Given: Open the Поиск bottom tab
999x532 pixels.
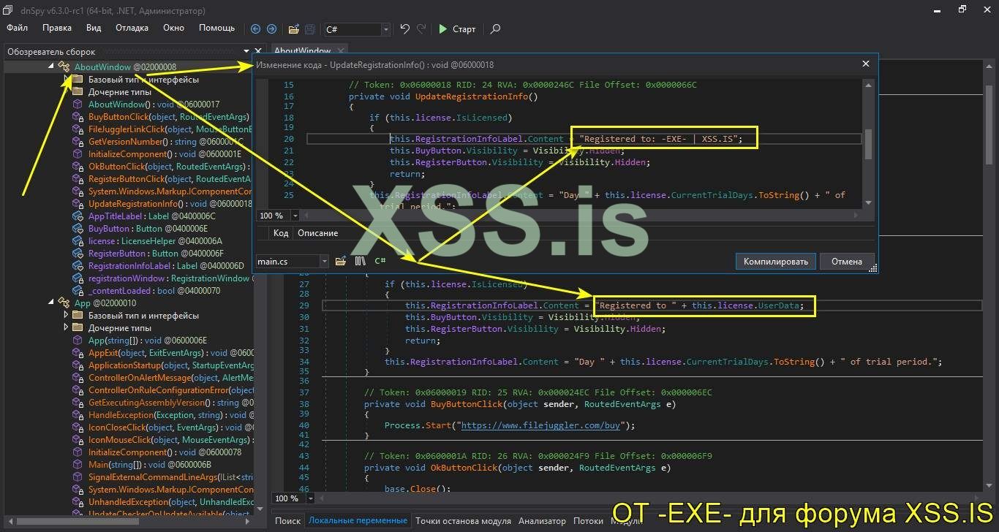Looking at the screenshot, I should tap(287, 521).
